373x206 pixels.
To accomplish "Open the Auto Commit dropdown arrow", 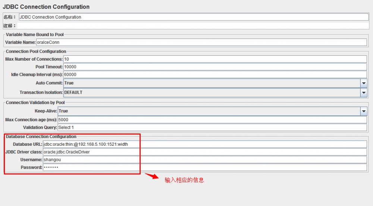I will pos(363,83).
